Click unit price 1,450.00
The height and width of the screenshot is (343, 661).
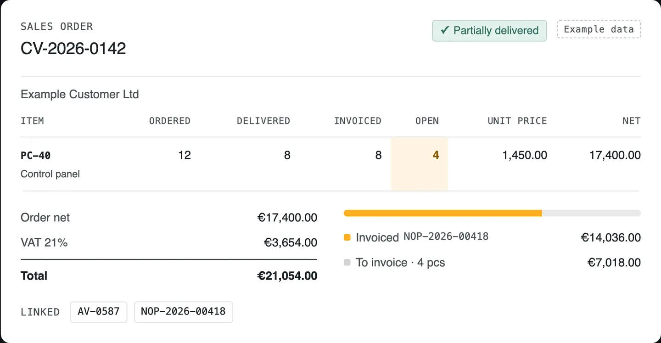coord(525,155)
